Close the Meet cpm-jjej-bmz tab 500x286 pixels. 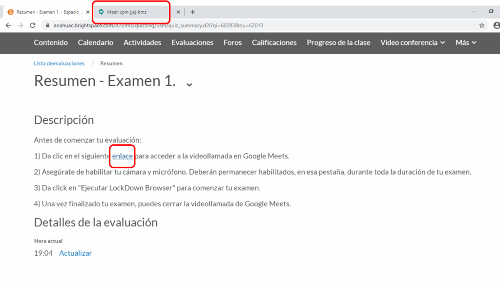click(x=178, y=12)
